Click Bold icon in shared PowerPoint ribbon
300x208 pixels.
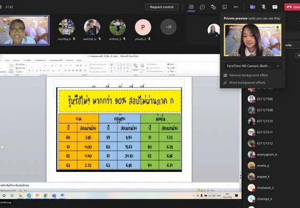click(x=29, y=70)
